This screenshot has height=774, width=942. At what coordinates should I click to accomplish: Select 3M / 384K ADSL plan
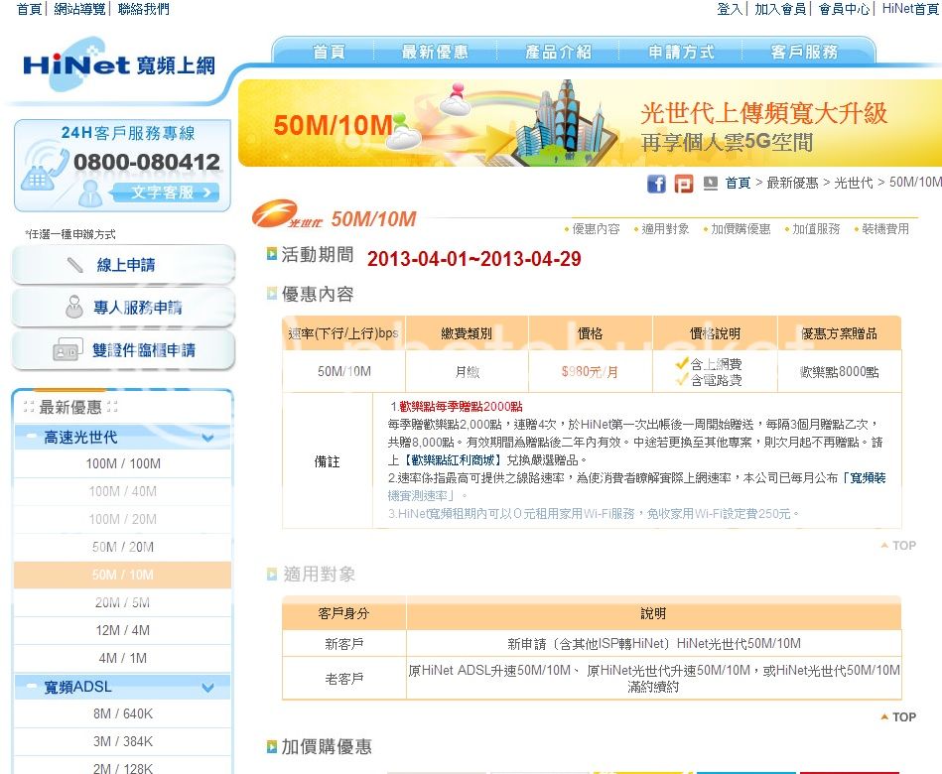pos(122,741)
